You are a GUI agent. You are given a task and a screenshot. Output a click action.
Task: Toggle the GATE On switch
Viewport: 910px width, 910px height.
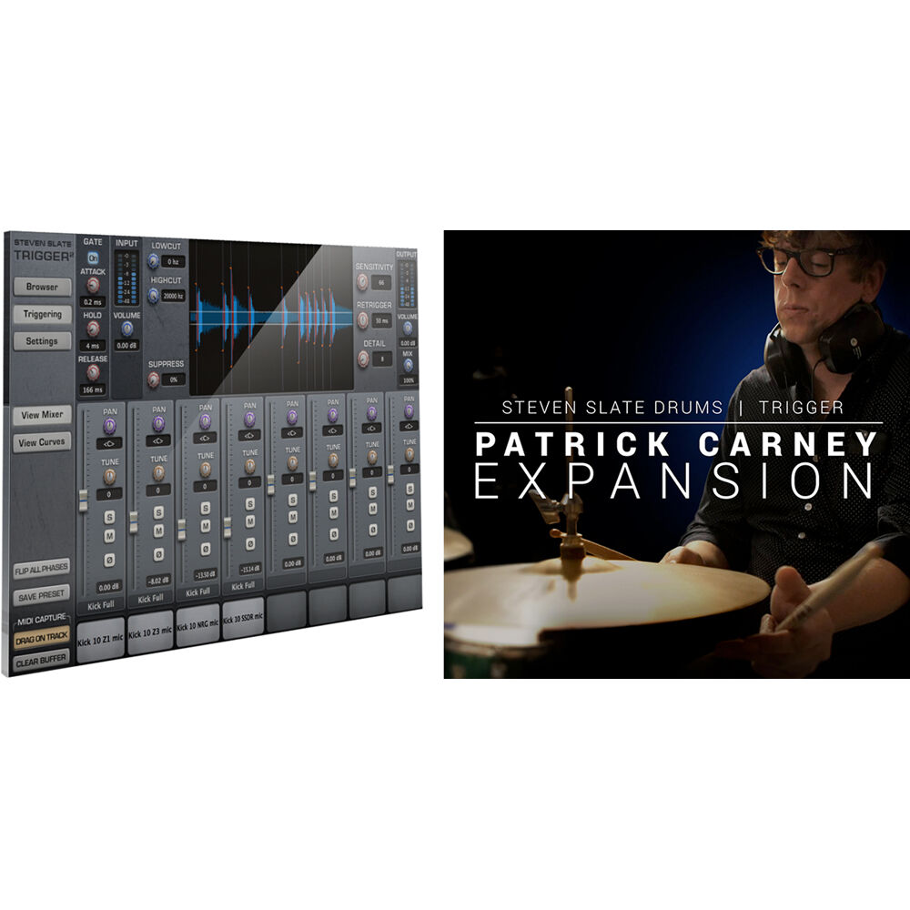93,257
